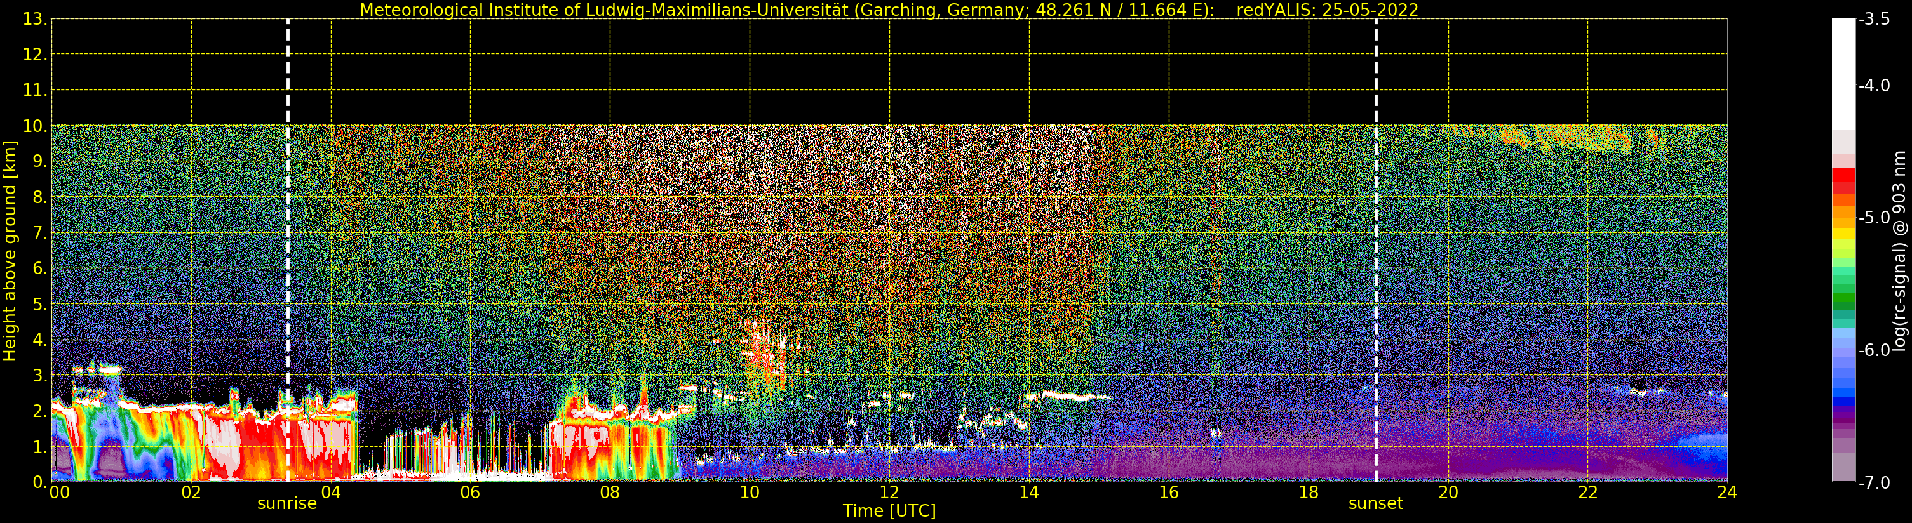Image resolution: width=1912 pixels, height=523 pixels.
Task: Click the time axis tick label 08
Action: point(610,493)
